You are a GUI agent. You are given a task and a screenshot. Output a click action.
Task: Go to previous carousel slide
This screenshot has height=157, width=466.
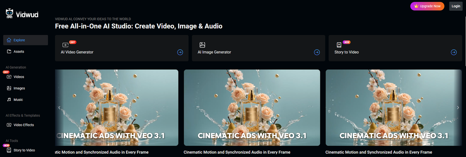click(x=60, y=107)
